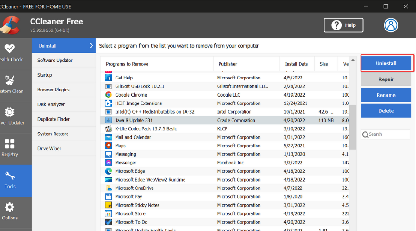Click the scrollbar up arrow
The height and width of the screenshot is (231, 416).
pos(353,61)
